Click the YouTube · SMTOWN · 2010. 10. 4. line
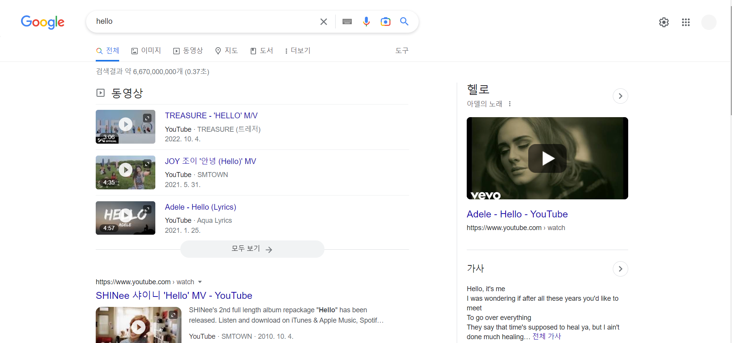The image size is (732, 343). pyautogui.click(x=241, y=336)
